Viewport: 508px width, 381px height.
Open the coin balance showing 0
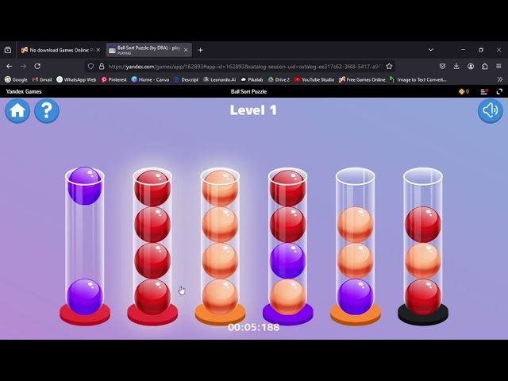pyautogui.click(x=464, y=92)
